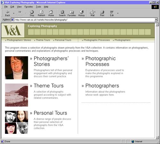Click the Done status text
160x144 pixels.
pos(7,141)
